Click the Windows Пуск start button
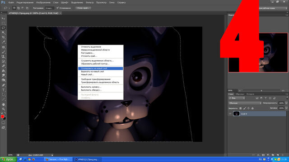 click(9, 159)
